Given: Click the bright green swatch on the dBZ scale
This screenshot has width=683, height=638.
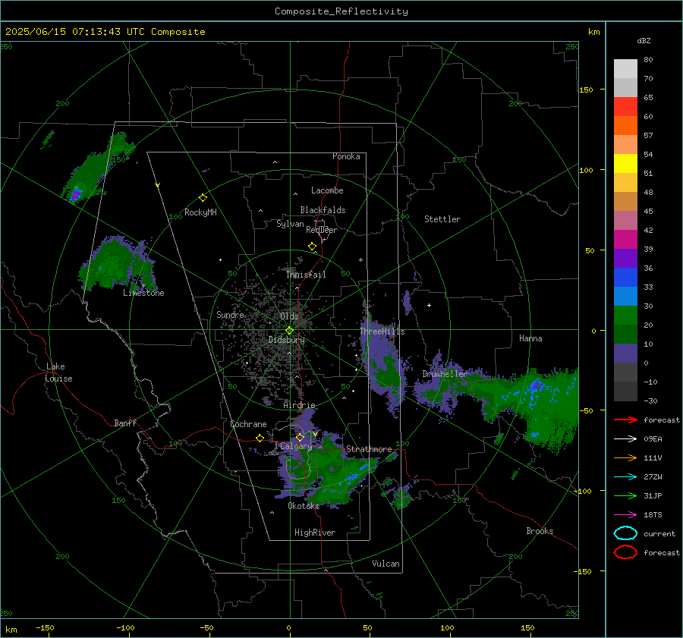Looking at the screenshot, I should (x=625, y=316).
